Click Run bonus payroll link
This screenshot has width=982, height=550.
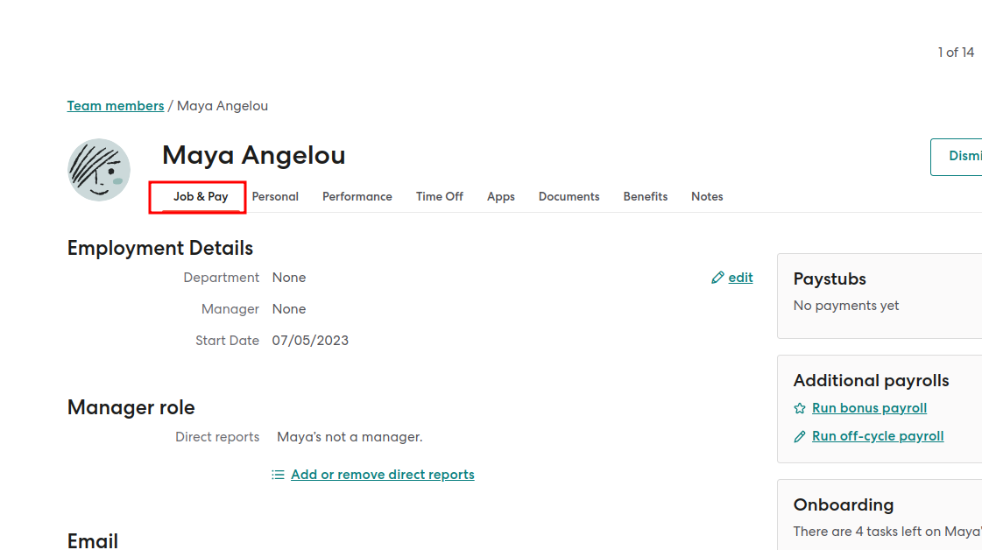pyautogui.click(x=869, y=408)
